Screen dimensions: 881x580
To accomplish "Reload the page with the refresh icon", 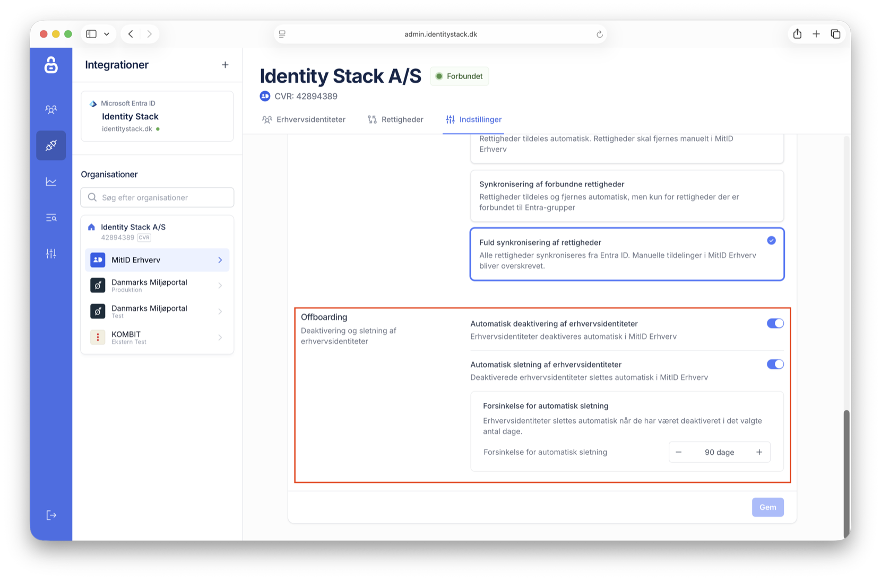I will coord(599,34).
